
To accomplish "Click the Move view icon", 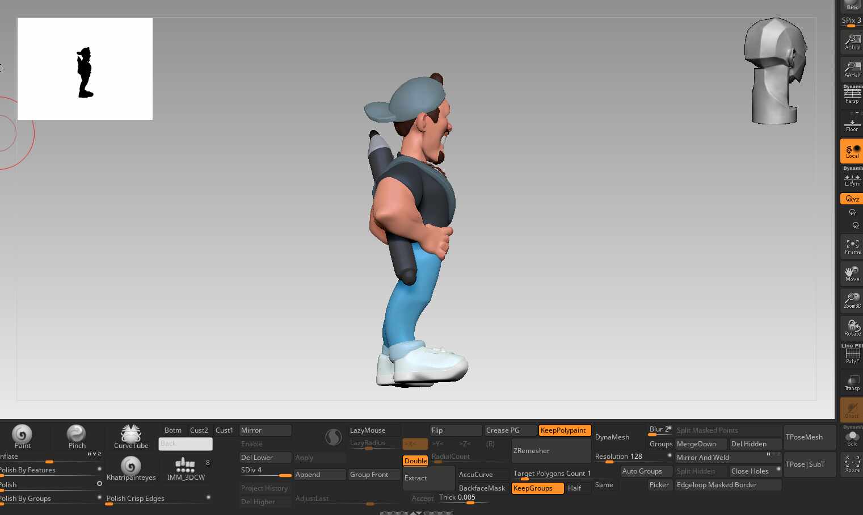I will [x=852, y=274].
